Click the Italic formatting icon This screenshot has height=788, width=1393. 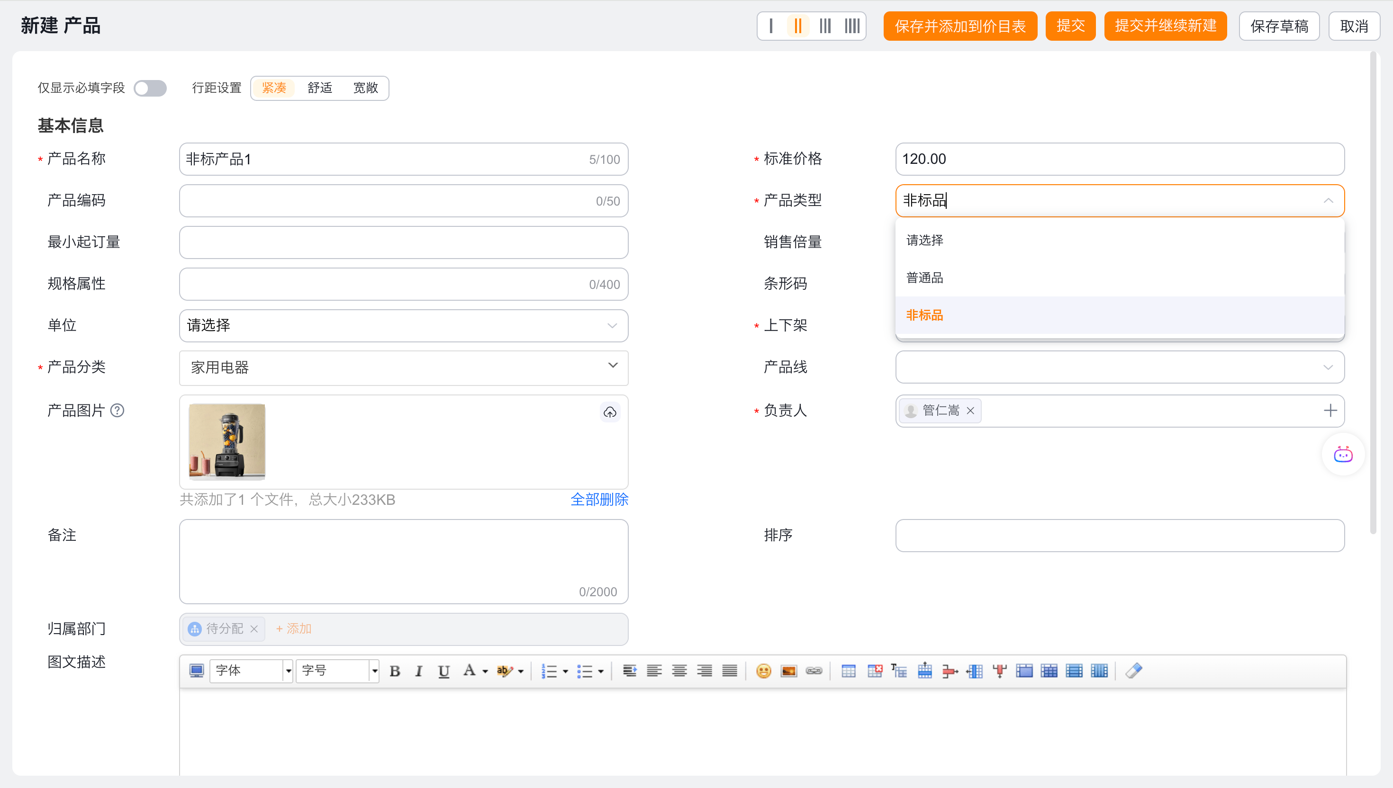(418, 671)
